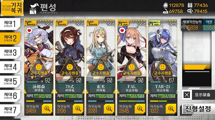Viewport: 215px width, 120px height.
Task: Tap the heart speech bubble on 汤姆森
Action: [x=29, y=31]
